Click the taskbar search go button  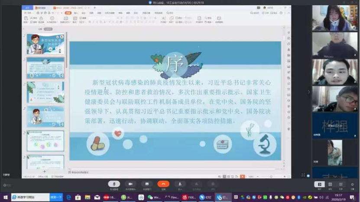point(56,197)
